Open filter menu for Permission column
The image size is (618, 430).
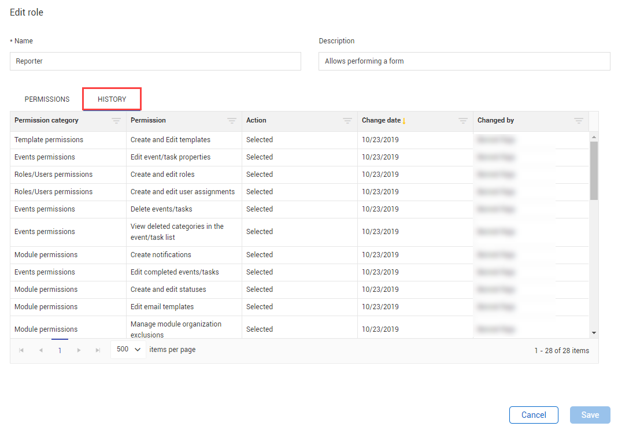point(232,121)
